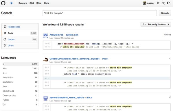This screenshot has height=111, width=173.
Task: Click the Nimrod language label
Action: coord(167,35)
